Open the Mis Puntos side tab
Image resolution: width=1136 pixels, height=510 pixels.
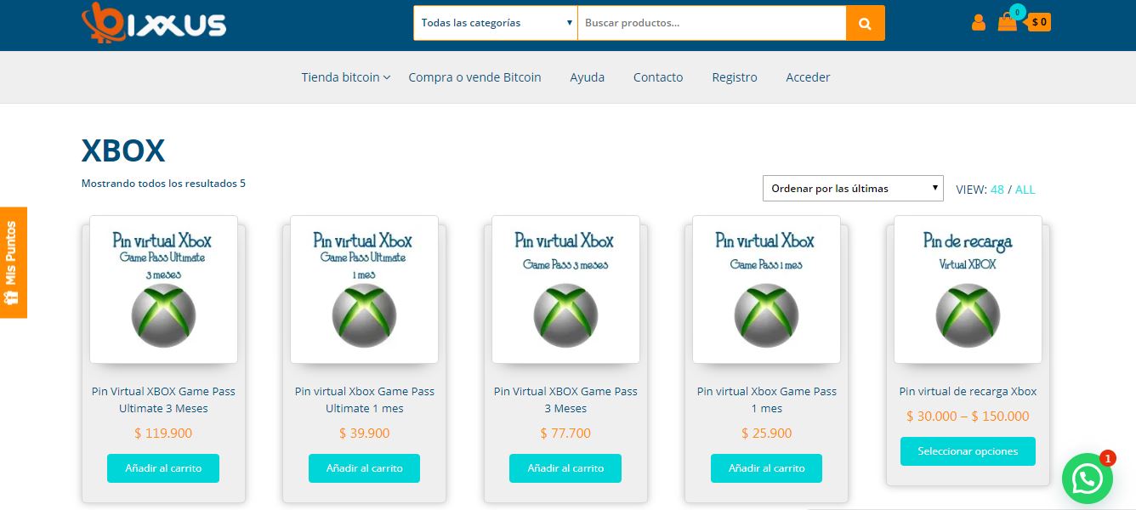coord(13,263)
